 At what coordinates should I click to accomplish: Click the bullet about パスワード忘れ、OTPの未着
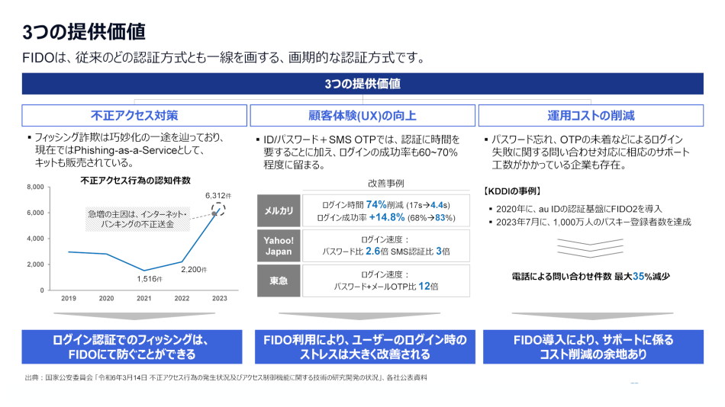[x=587, y=152]
